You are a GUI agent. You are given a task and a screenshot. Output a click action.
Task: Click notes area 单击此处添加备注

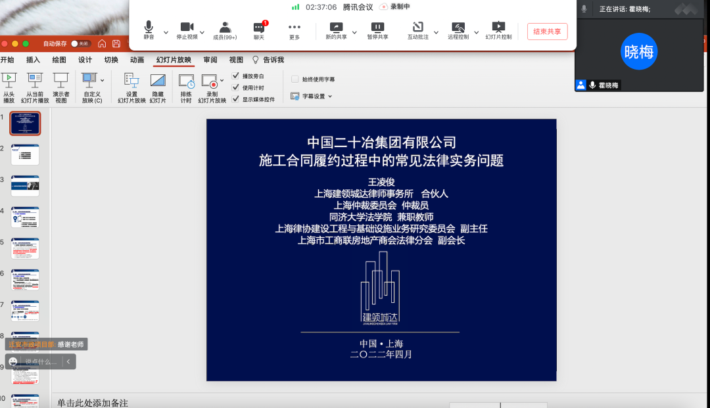(93, 403)
